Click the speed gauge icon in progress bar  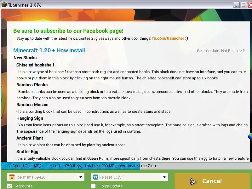pos(9,166)
